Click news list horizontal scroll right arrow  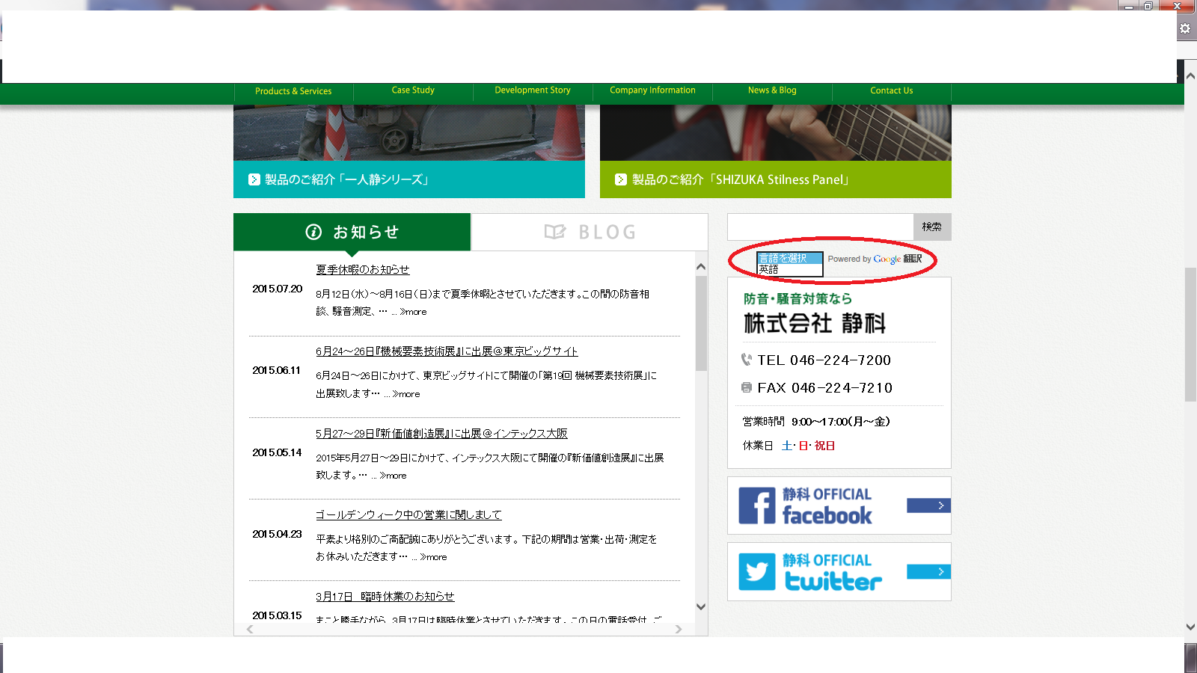679,630
